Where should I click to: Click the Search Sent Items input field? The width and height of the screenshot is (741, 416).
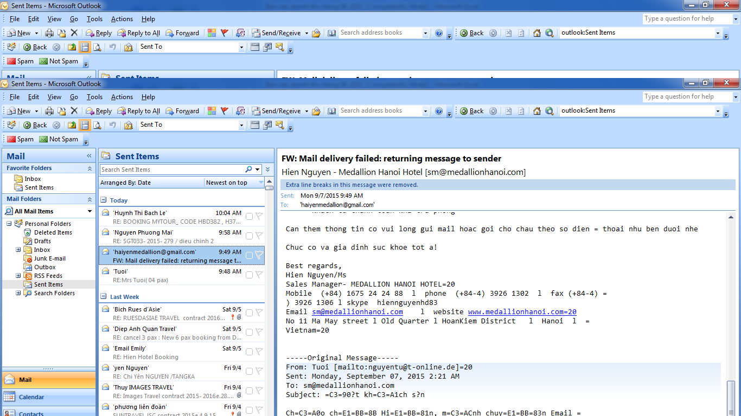pyautogui.click(x=173, y=170)
